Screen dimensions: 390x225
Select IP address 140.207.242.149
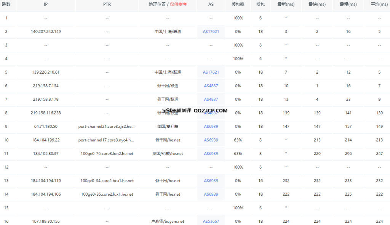(45, 31)
